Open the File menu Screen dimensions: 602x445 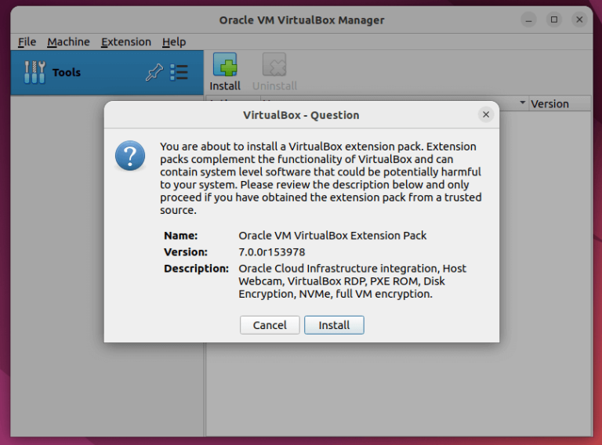[27, 42]
